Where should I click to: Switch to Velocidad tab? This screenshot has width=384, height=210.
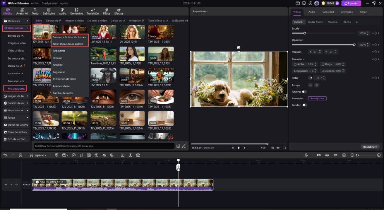click(328, 12)
